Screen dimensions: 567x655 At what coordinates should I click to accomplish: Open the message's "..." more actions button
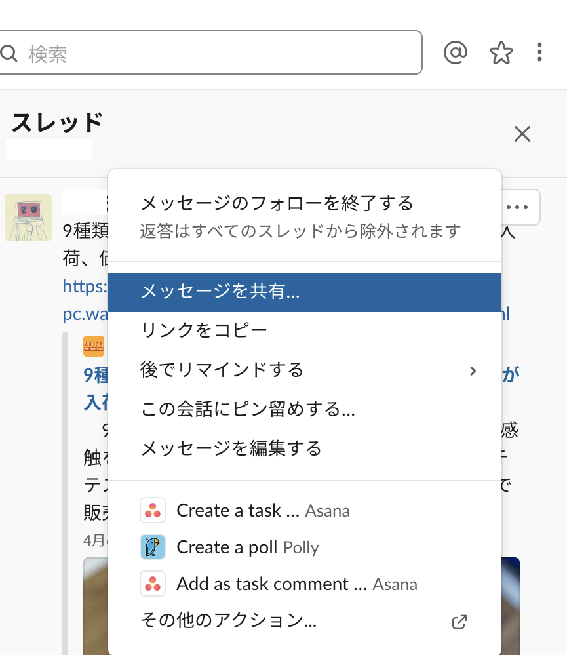point(518,207)
